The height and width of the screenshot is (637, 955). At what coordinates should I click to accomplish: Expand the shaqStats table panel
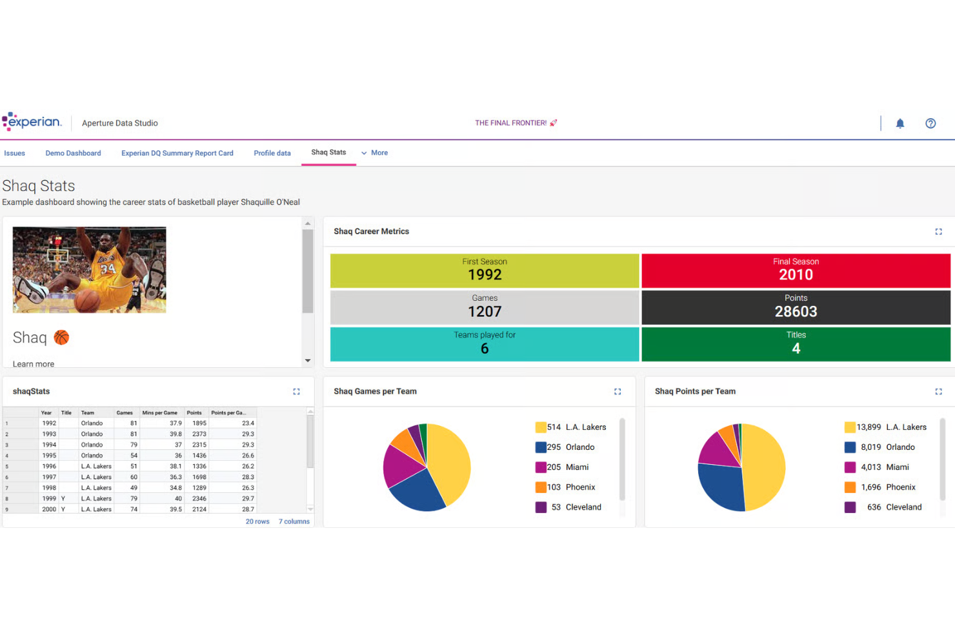click(296, 391)
